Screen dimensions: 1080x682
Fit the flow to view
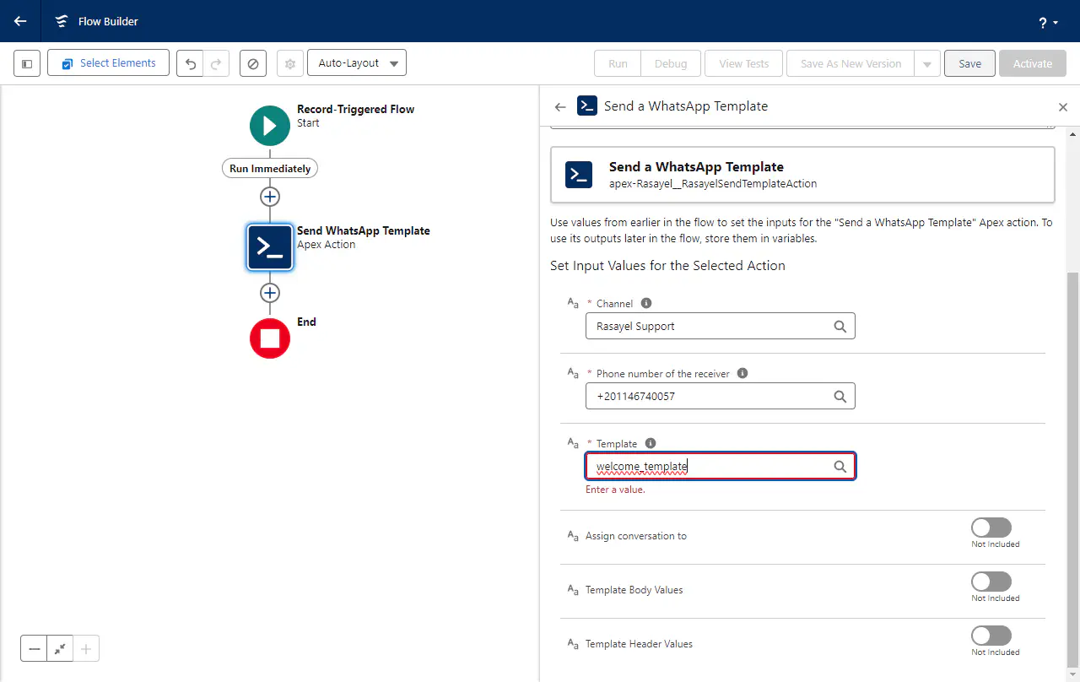60,648
